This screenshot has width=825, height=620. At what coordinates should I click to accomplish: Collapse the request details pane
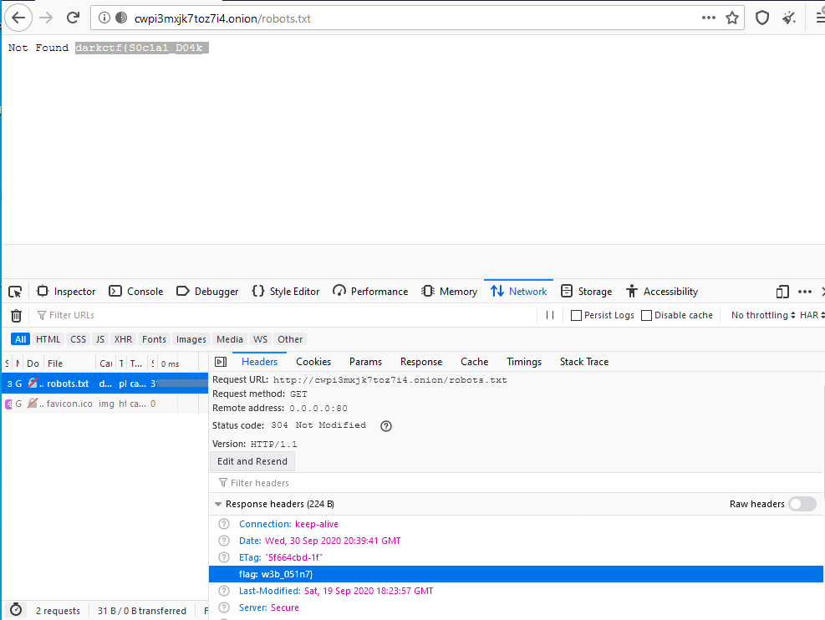221,362
